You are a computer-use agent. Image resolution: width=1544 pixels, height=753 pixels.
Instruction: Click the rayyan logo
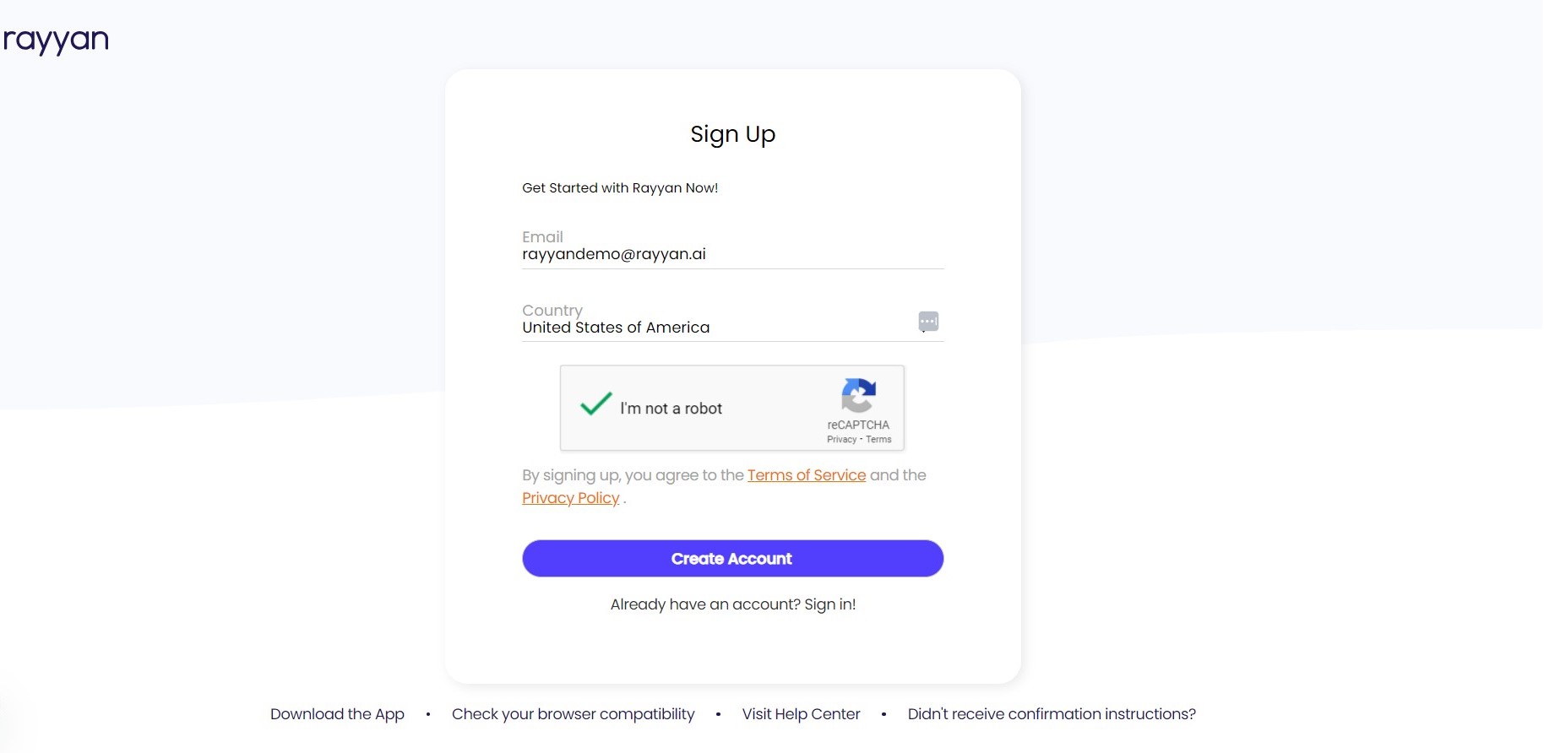point(56,38)
